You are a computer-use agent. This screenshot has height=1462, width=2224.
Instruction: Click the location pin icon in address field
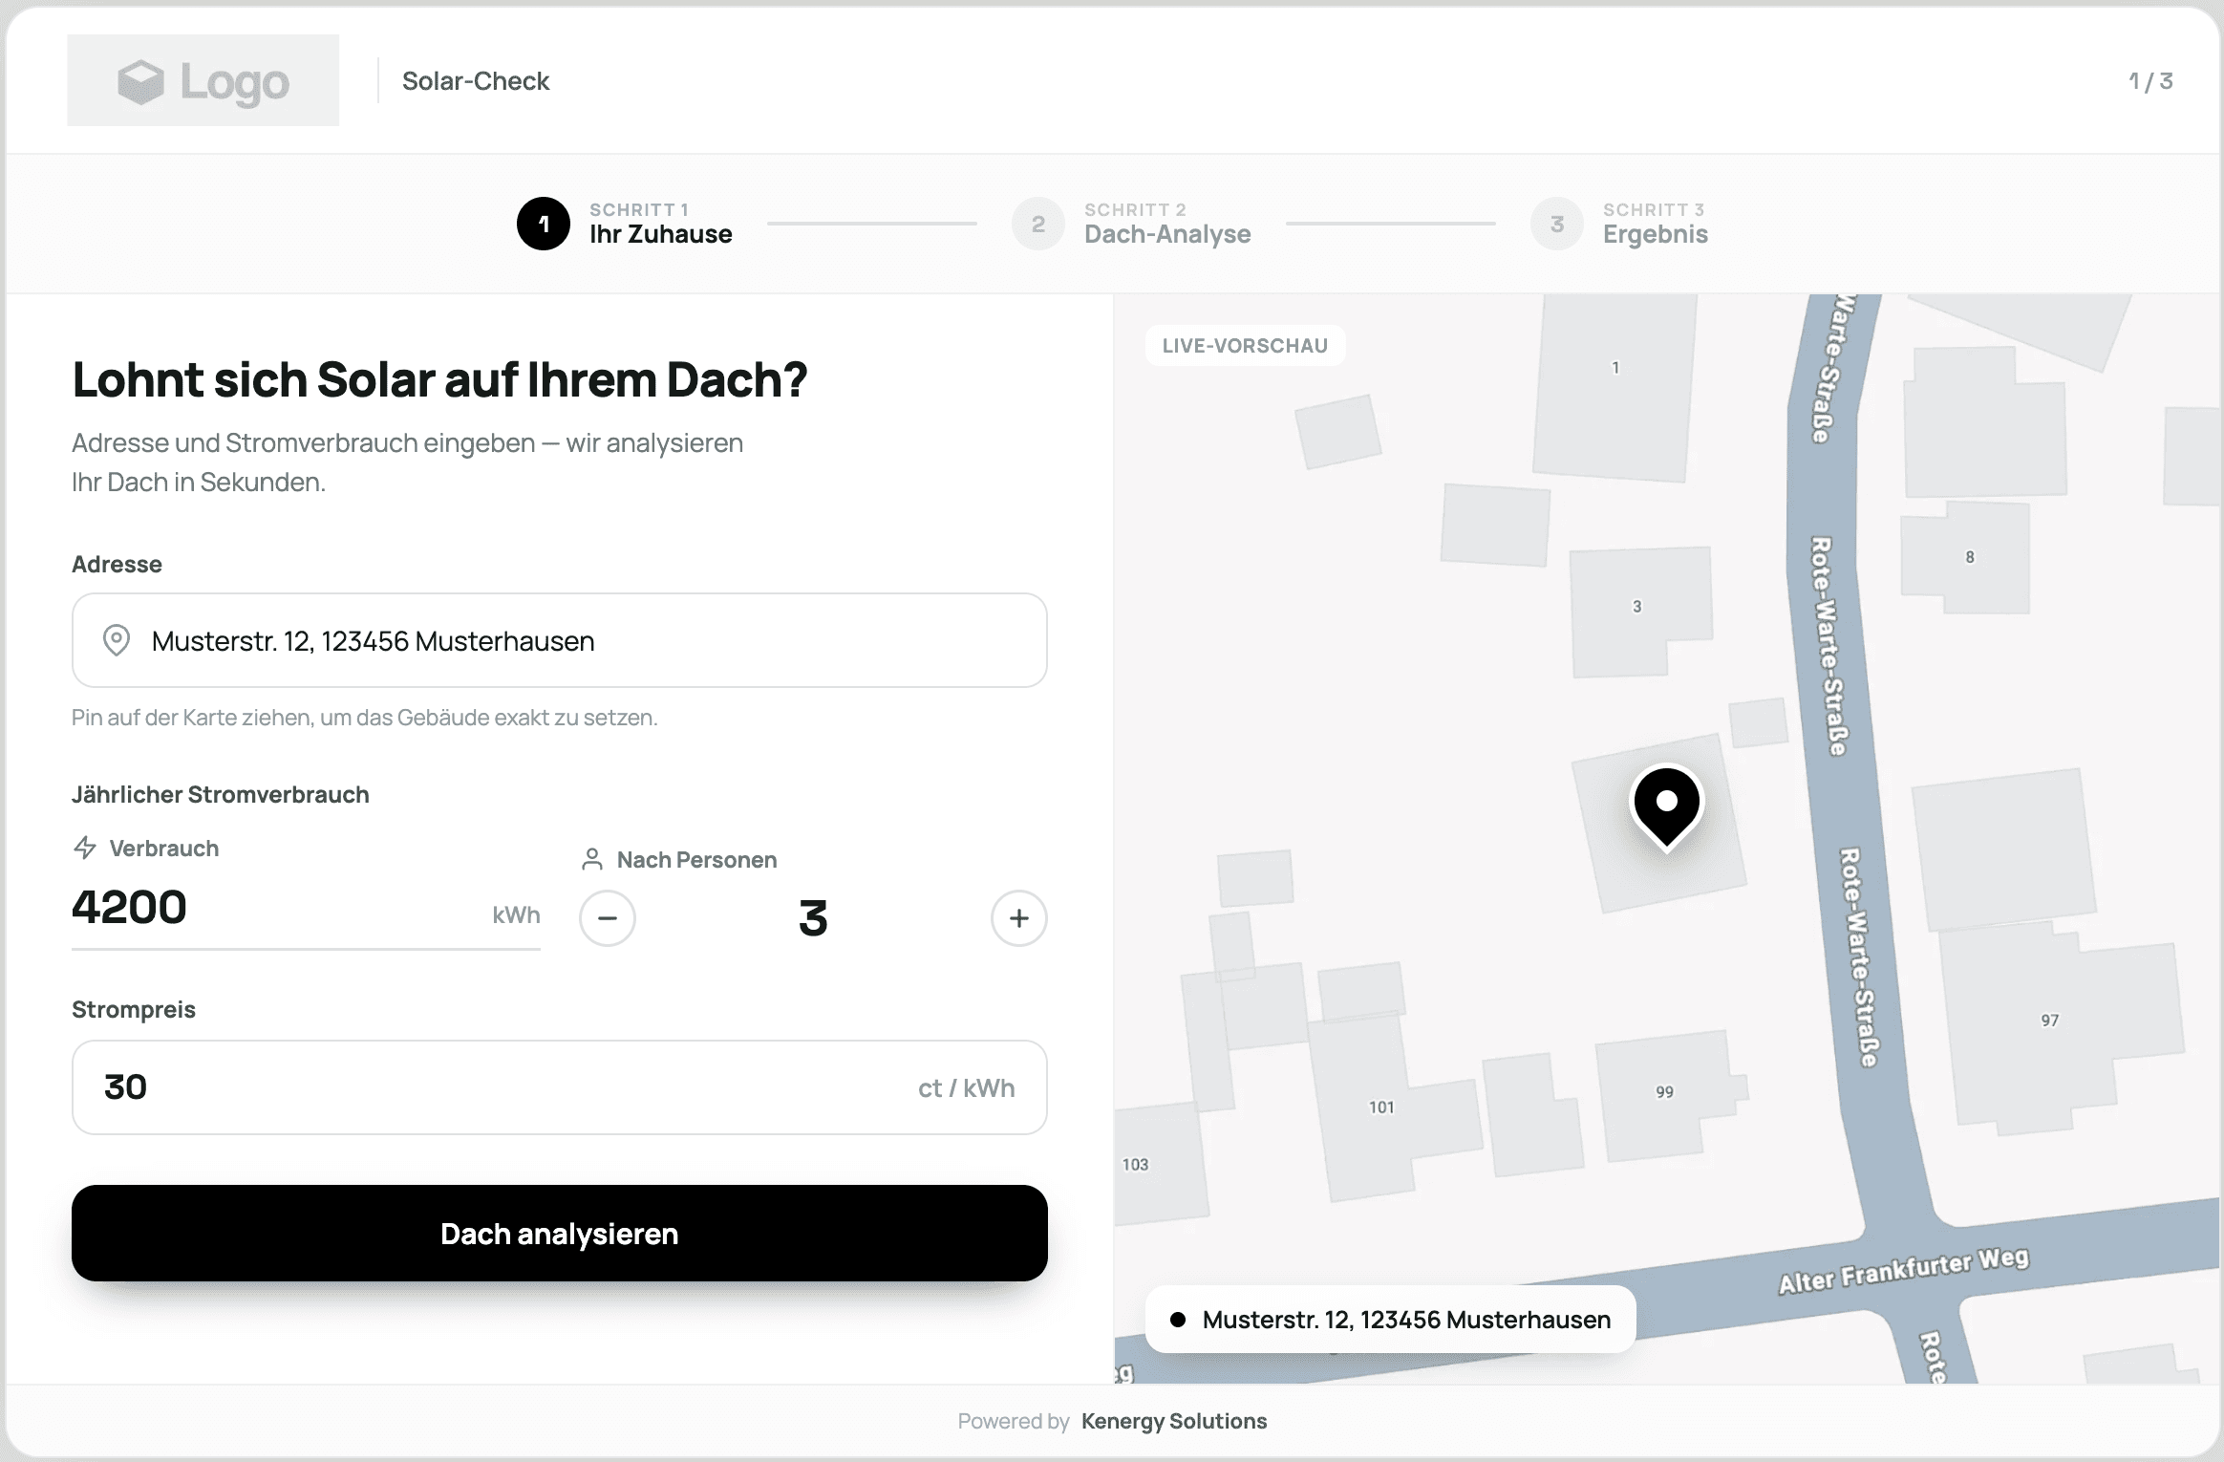click(x=117, y=640)
